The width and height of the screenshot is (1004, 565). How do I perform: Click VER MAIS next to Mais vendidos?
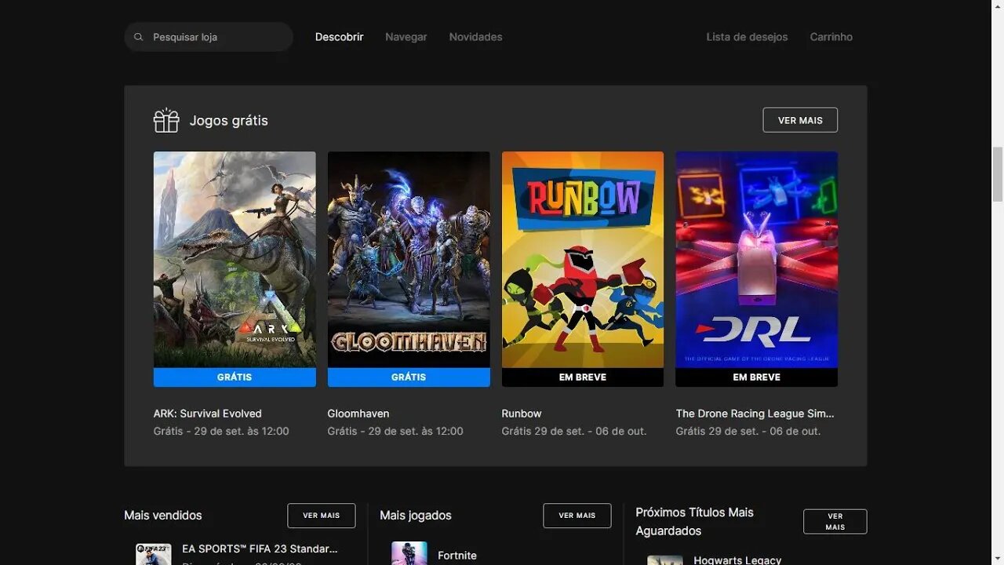[322, 516]
